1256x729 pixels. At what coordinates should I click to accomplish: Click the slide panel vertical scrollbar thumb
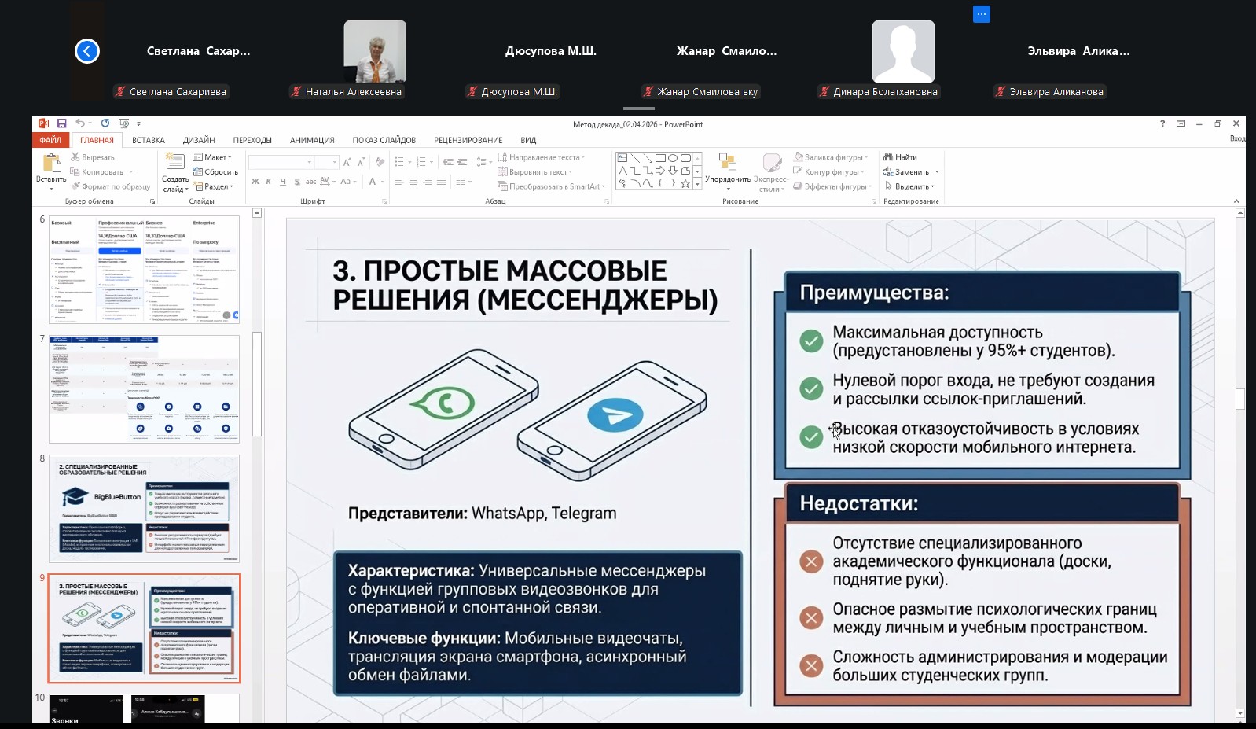(256, 384)
